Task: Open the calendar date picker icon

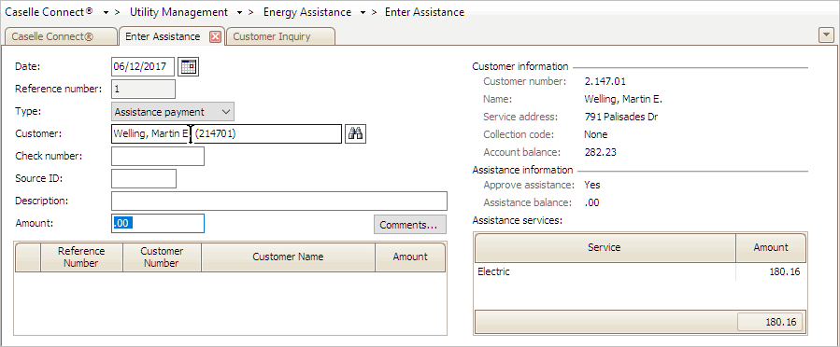Action: [x=188, y=67]
